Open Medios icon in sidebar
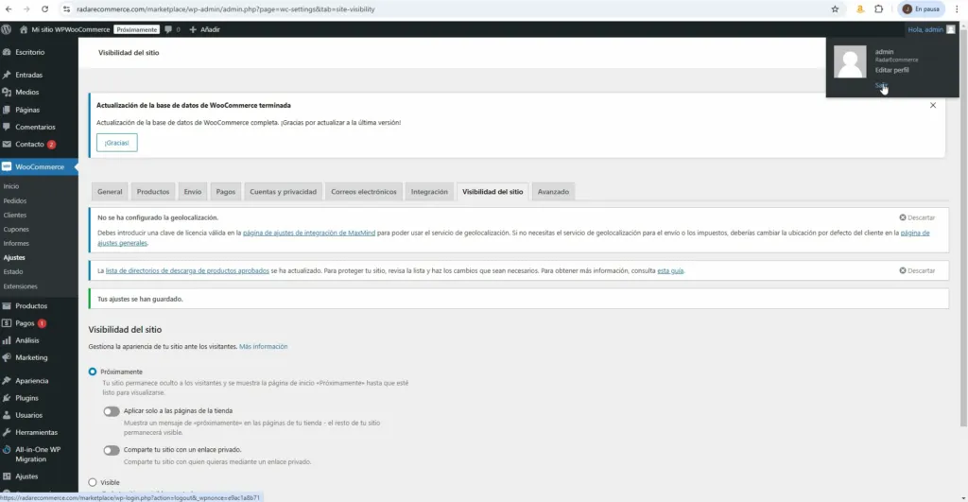The image size is (968, 502). click(x=7, y=92)
